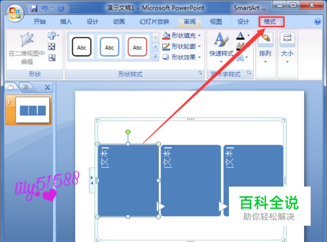Open 快速样式 WordArt gallery
This screenshot has height=242, width=327.
pos(221,47)
